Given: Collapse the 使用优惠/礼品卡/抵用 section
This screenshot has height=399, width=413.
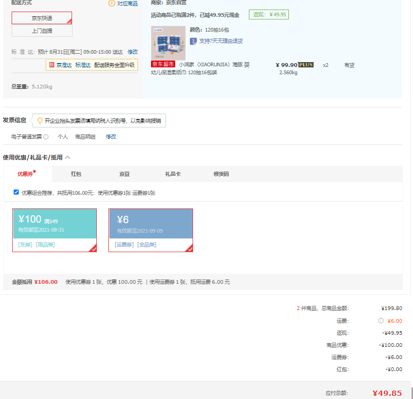Looking at the screenshot, I should pyautogui.click(x=68, y=157).
